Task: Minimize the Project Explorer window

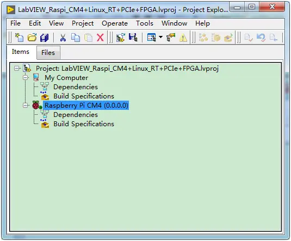Action: (237, 7)
